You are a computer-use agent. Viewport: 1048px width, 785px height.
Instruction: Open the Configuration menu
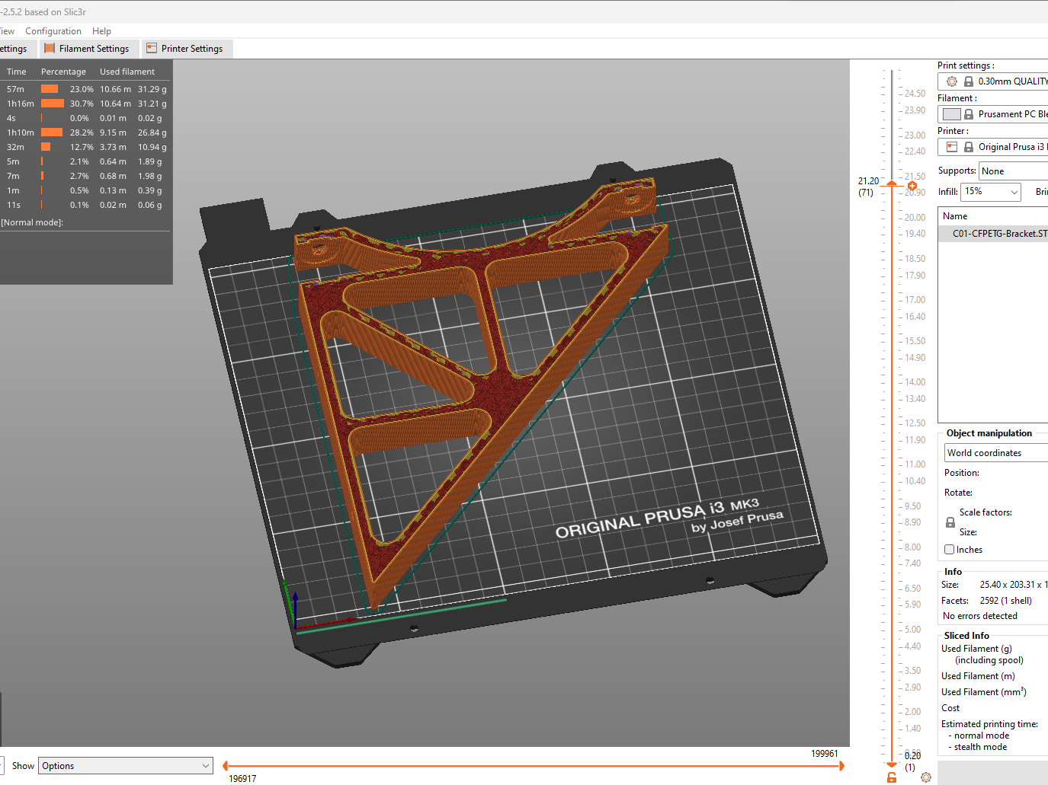53,31
